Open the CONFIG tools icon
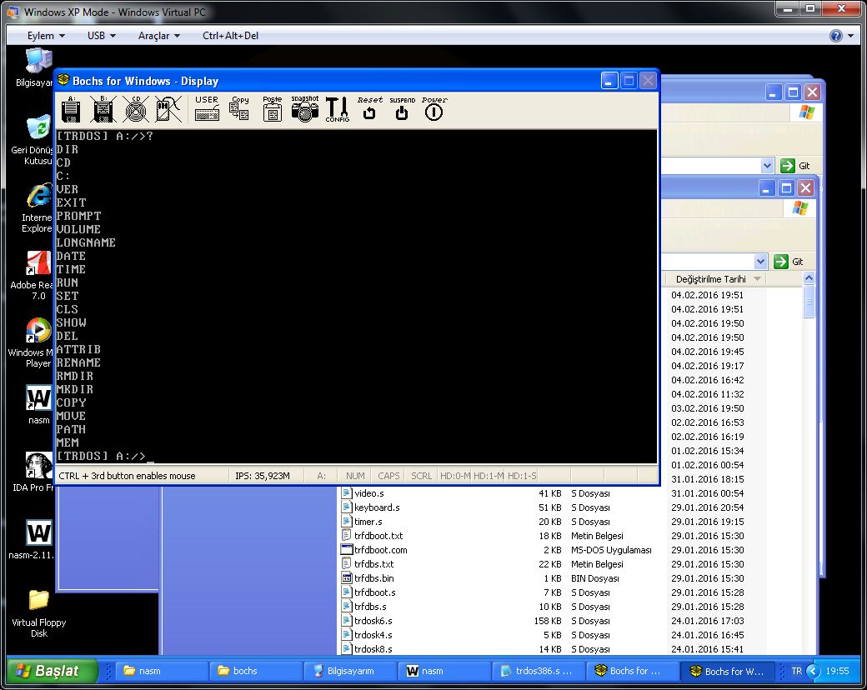 (x=338, y=109)
